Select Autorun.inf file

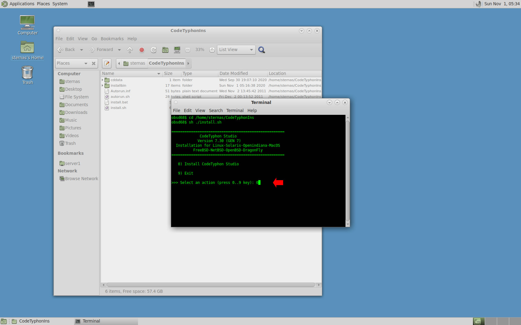point(120,91)
